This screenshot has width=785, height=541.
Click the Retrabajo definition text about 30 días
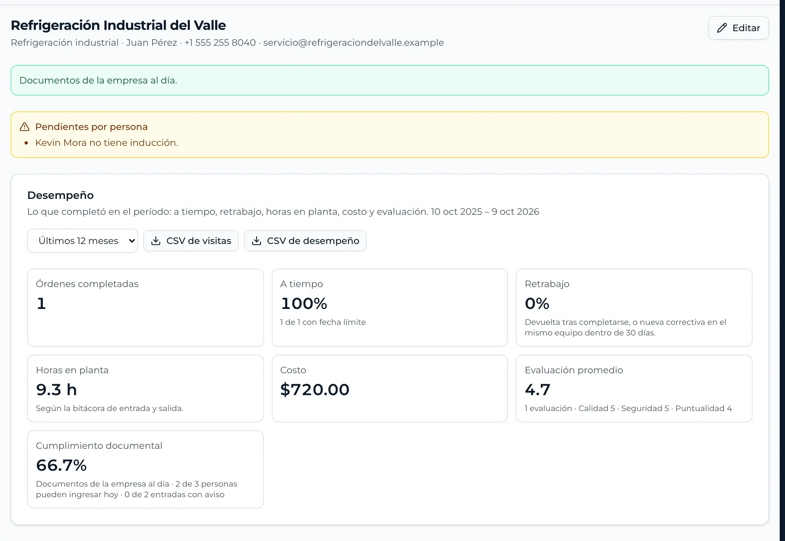(625, 328)
